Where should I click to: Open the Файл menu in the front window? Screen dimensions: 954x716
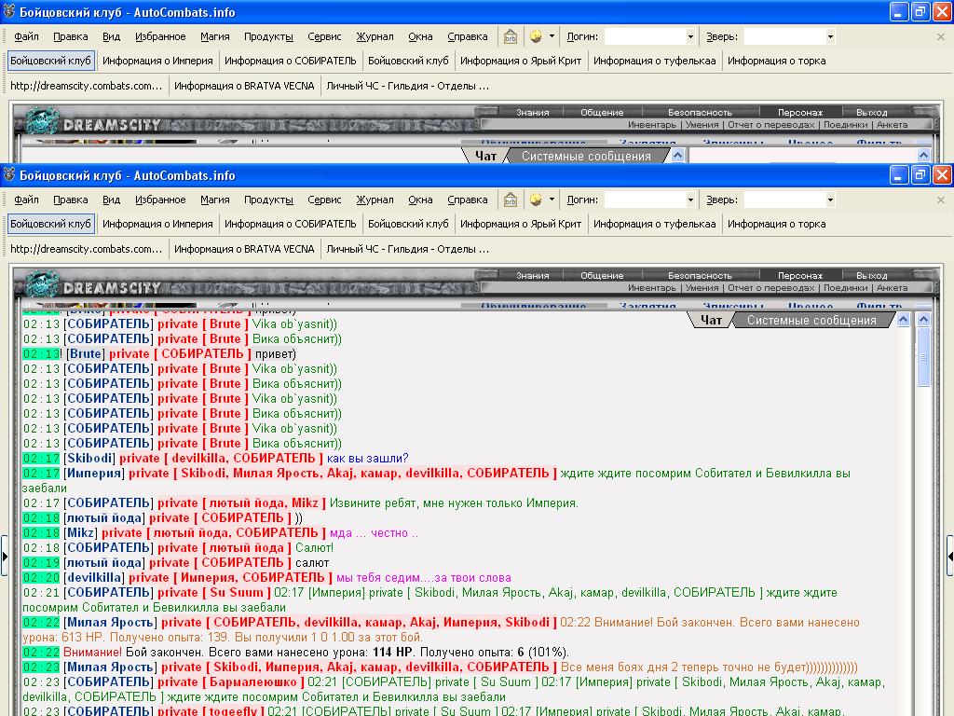(26, 200)
